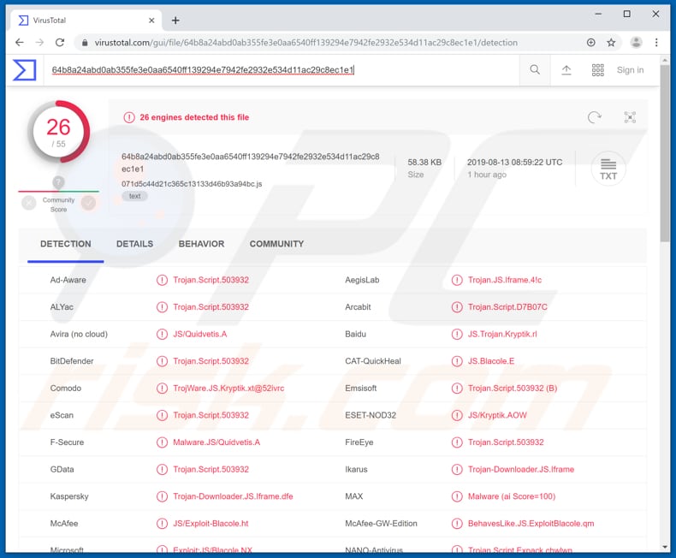Select the DETECTION tab
This screenshot has width=676, height=558.
point(66,244)
